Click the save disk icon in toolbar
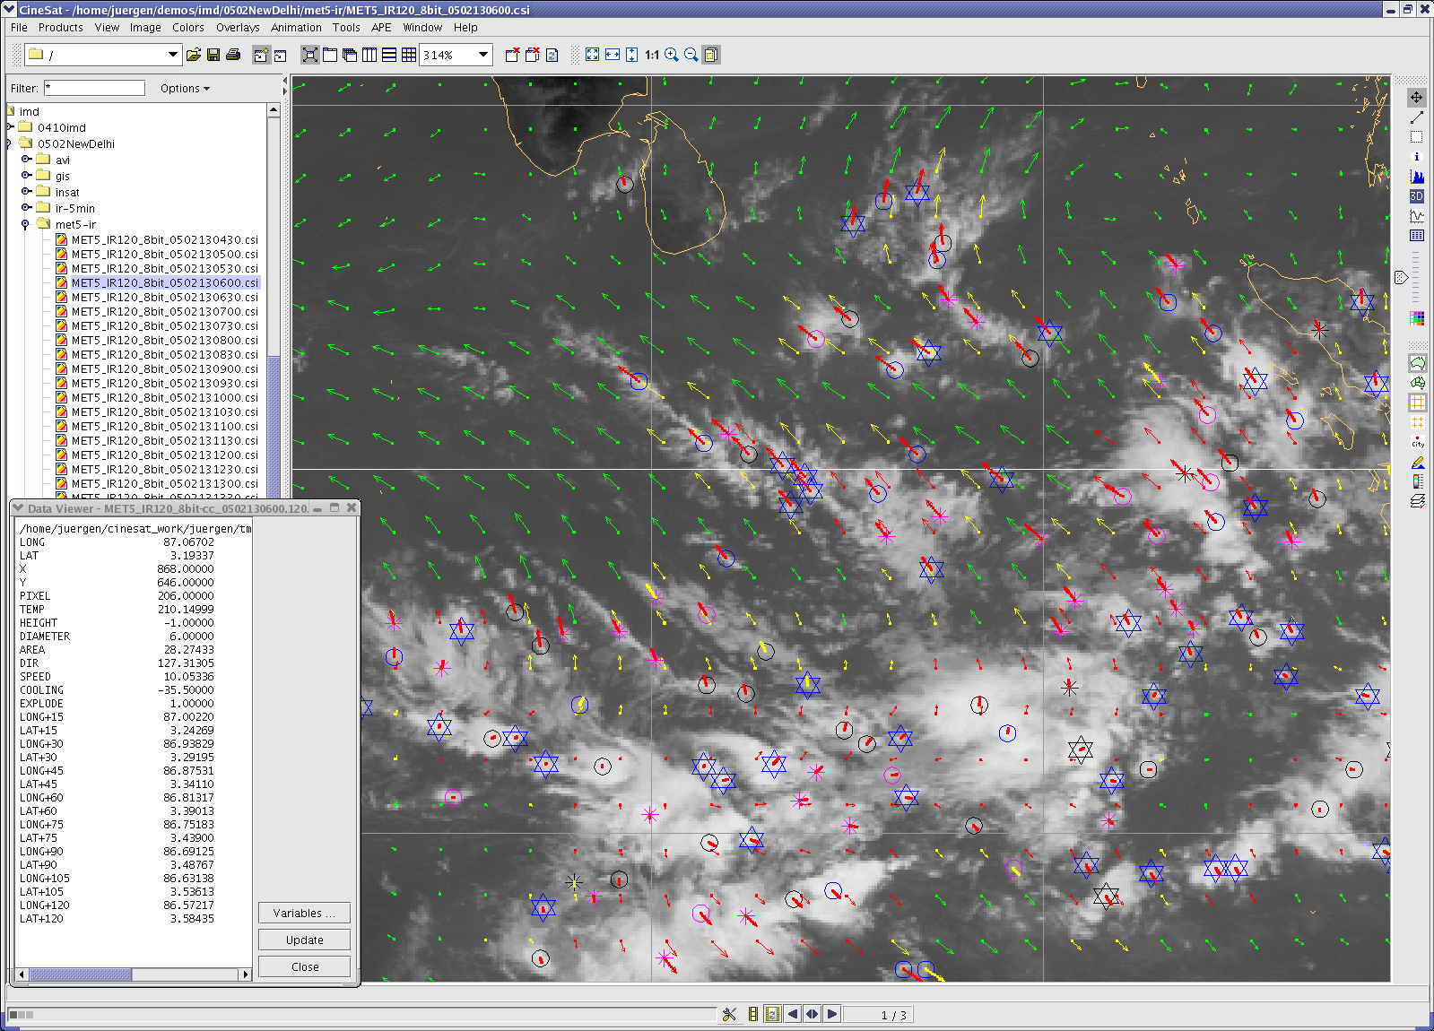 (213, 55)
